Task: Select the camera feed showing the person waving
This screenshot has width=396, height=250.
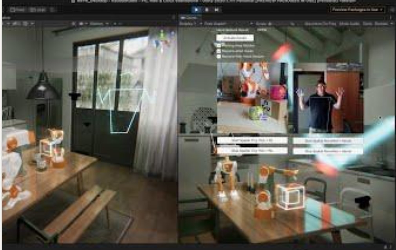Action: pyautogui.click(x=328, y=98)
